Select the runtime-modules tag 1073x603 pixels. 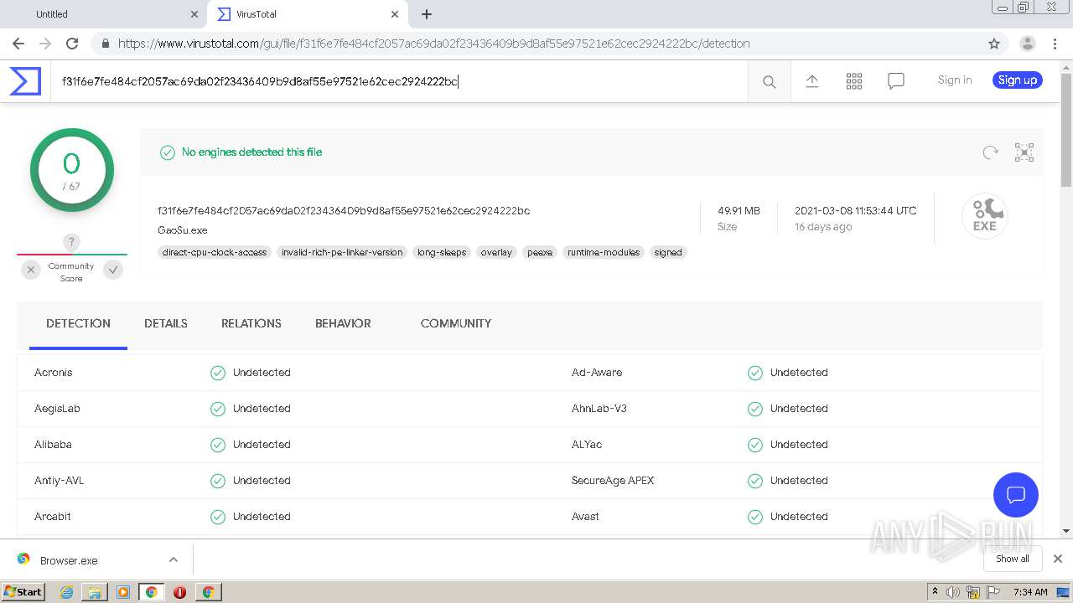coord(604,252)
